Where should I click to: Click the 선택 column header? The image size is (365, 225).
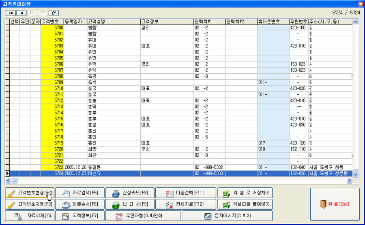[x=15, y=21]
